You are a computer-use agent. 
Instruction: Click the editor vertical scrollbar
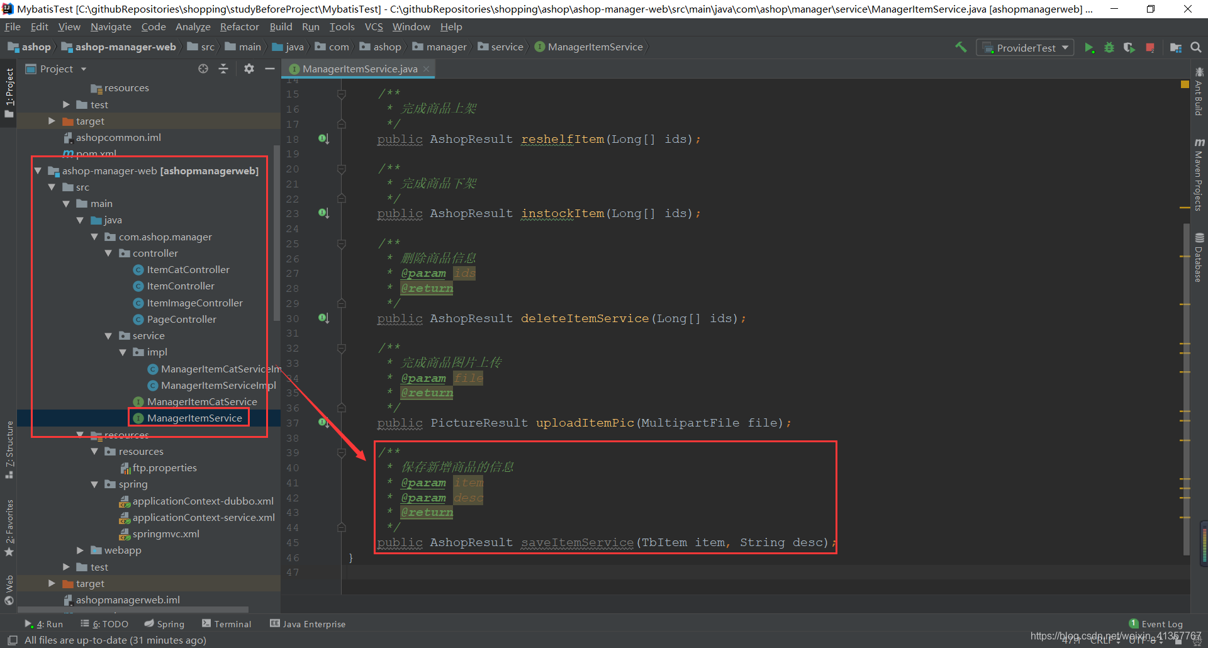(x=1186, y=390)
